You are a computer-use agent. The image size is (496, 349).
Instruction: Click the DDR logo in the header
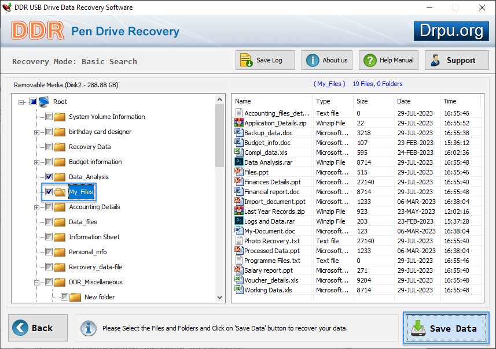click(x=38, y=31)
